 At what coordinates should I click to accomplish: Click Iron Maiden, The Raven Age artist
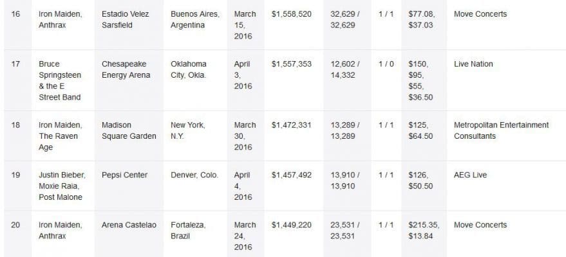61,136
